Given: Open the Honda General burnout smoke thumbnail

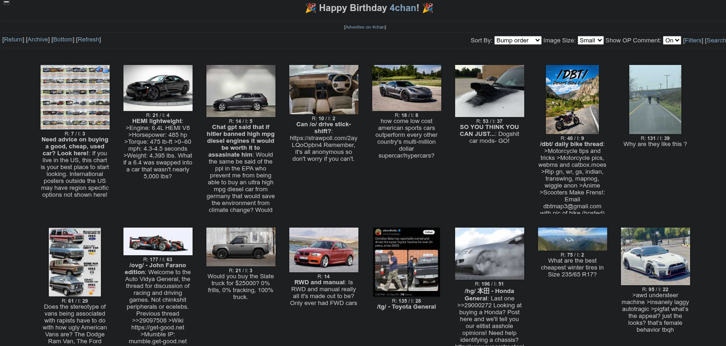Looking at the screenshot, I should pyautogui.click(x=490, y=253).
